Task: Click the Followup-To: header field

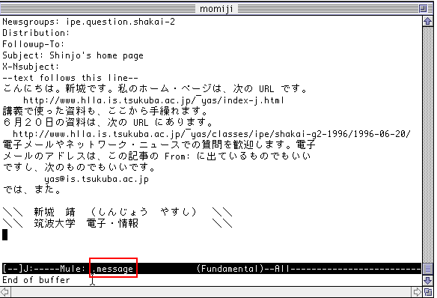Action: (x=34, y=44)
